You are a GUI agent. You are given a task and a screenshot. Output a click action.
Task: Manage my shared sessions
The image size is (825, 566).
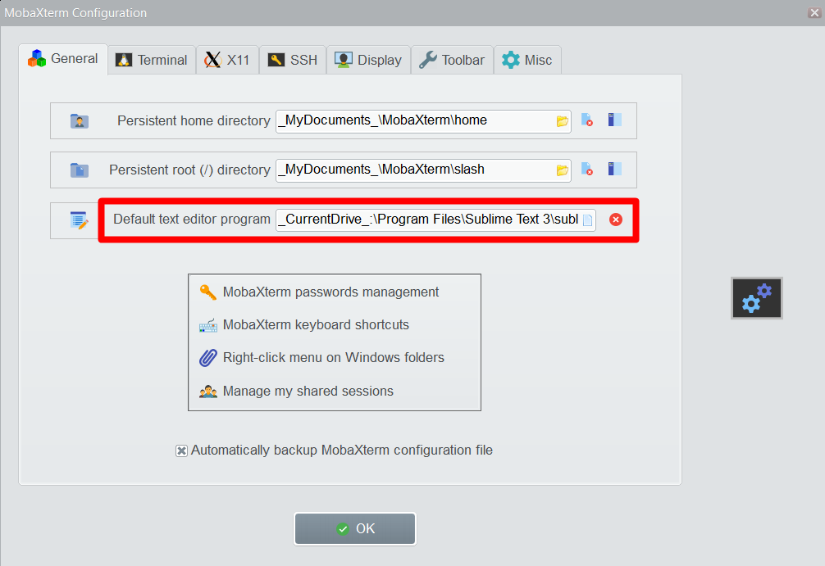(307, 391)
